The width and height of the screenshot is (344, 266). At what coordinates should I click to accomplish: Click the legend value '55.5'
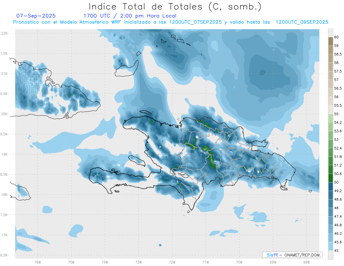[x=338, y=105]
